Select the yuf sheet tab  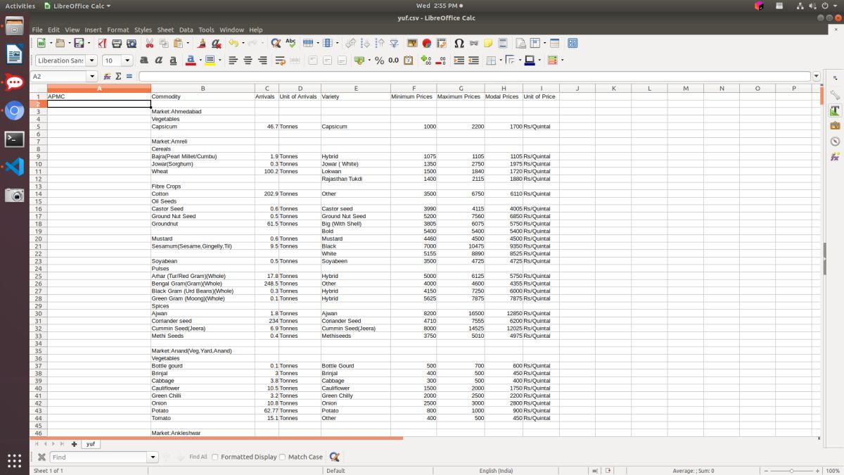tap(91, 444)
